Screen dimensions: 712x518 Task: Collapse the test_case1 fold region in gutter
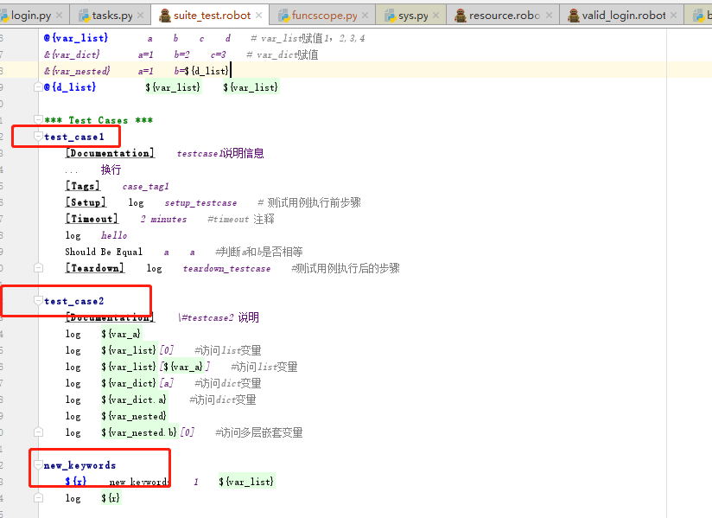click(38, 137)
